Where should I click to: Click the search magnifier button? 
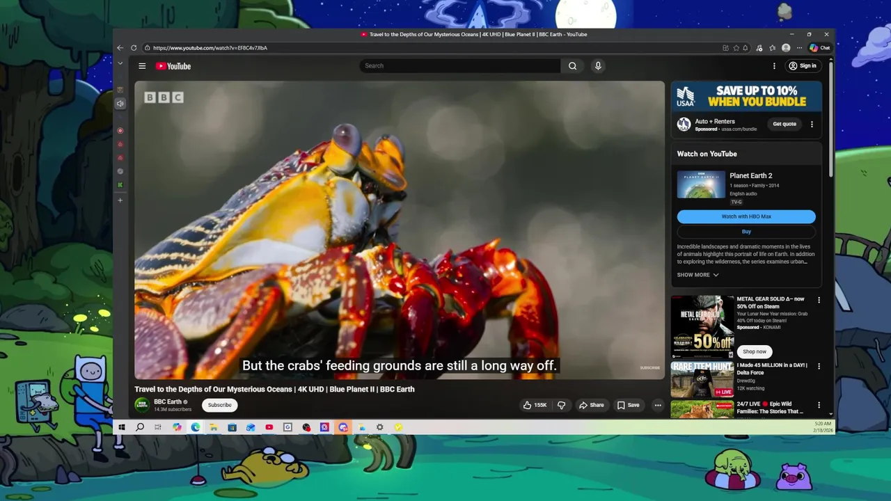(572, 66)
